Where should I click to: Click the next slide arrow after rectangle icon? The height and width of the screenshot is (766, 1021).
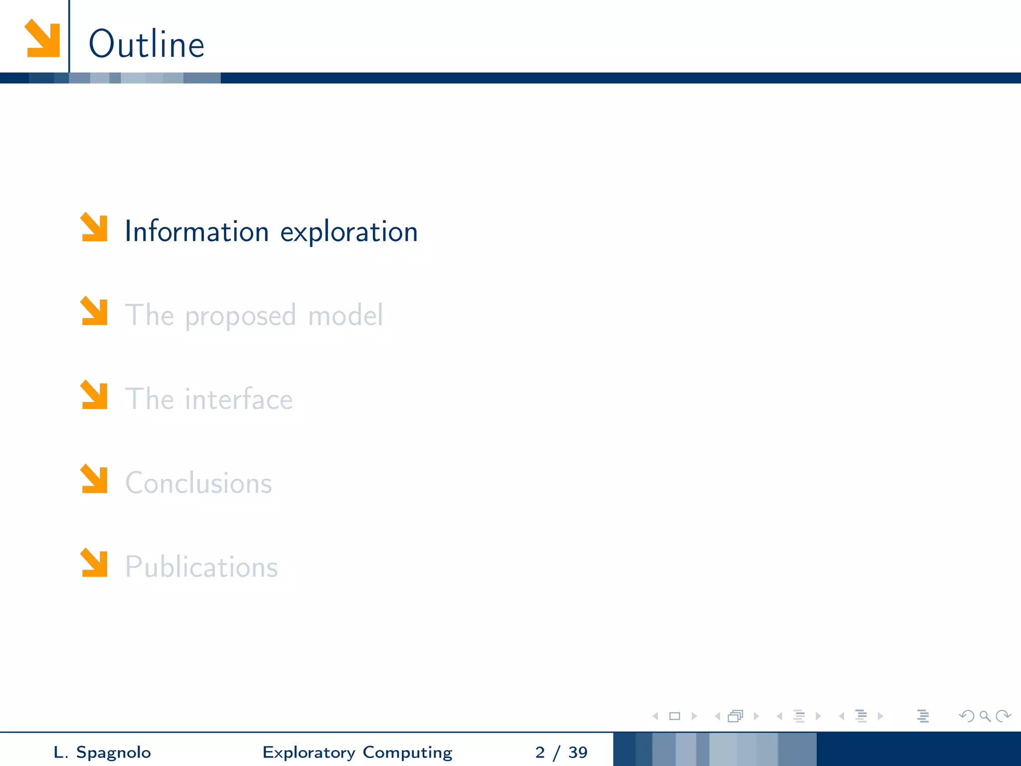coord(694,716)
